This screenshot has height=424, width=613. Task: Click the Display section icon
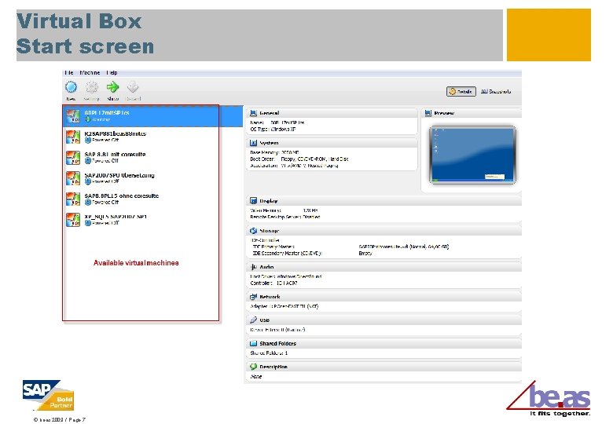pos(253,201)
